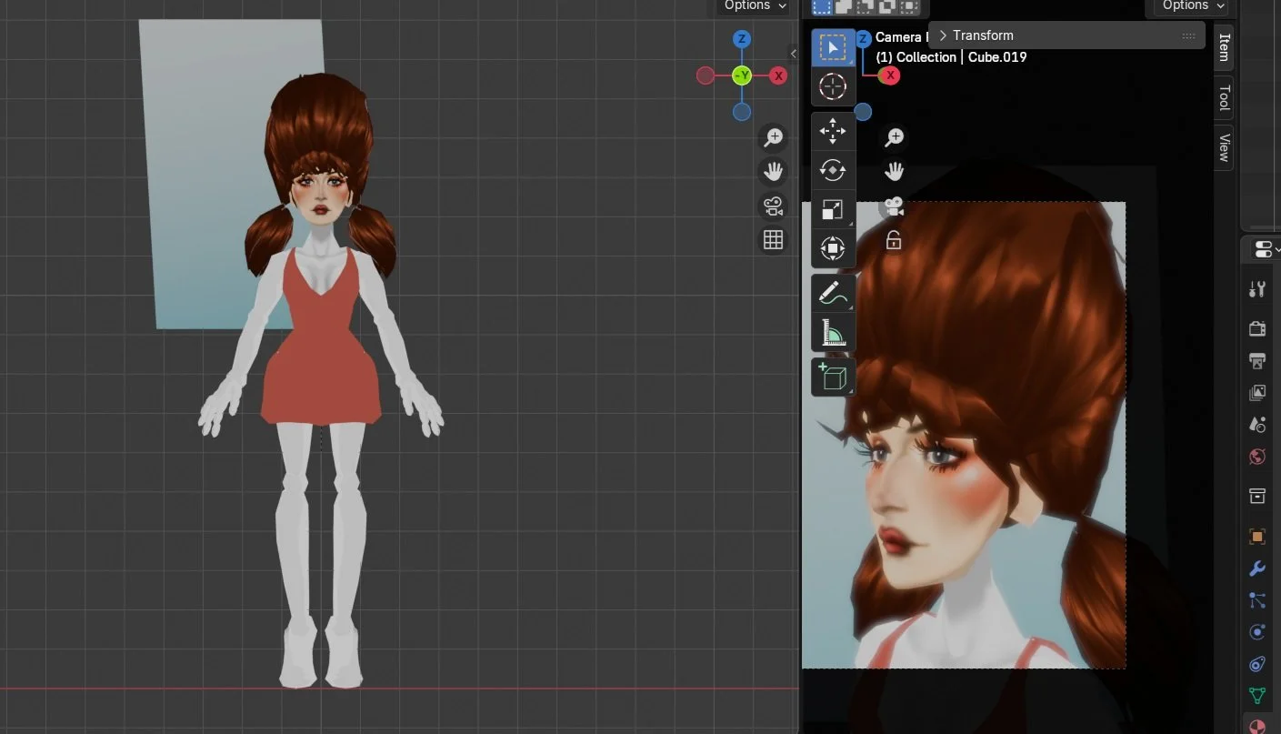Activate the Scale tool
The image size is (1281, 734).
pyautogui.click(x=832, y=209)
